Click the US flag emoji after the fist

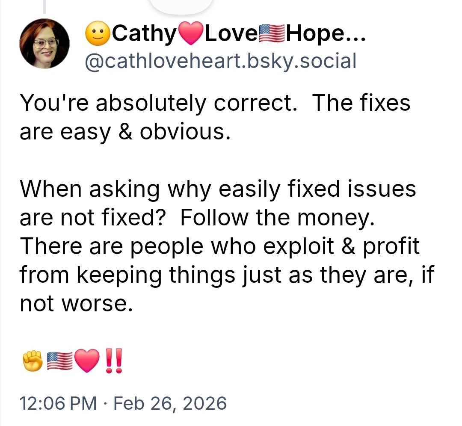click(59, 361)
